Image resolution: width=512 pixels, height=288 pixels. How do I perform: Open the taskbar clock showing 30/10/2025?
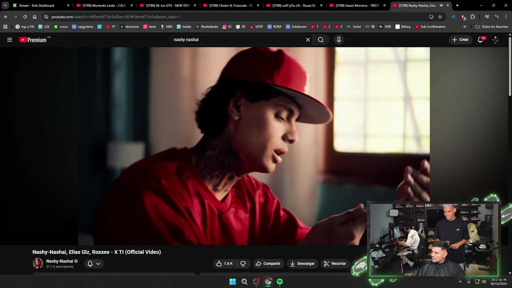(499, 282)
